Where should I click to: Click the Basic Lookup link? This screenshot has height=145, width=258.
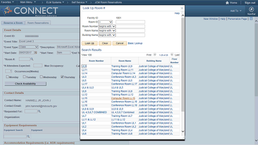[x=135, y=43]
